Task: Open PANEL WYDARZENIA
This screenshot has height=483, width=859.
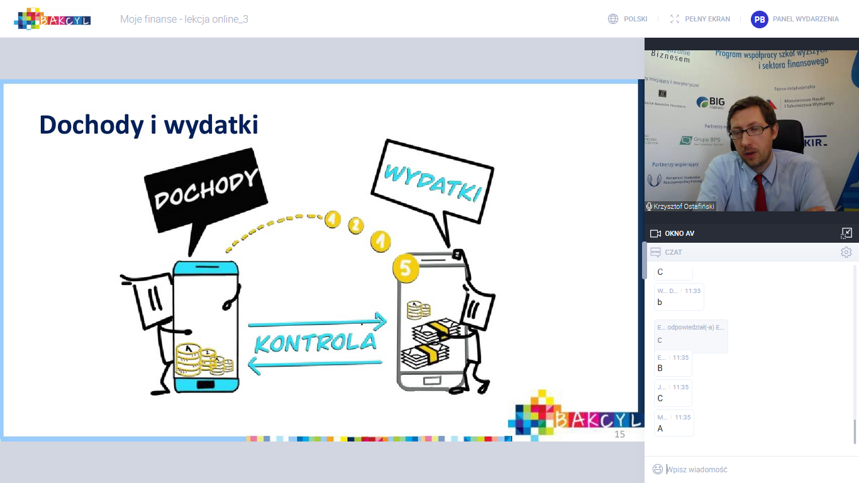Action: pos(806,19)
